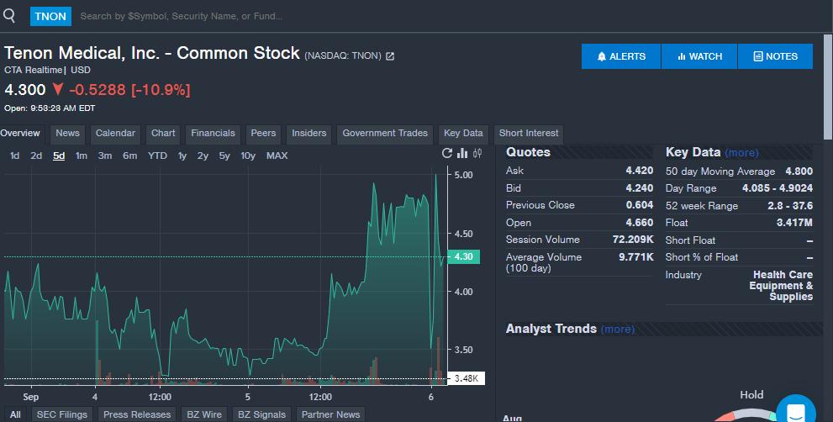Click Session Volume value 72.209K
Image resolution: width=833 pixels, height=422 pixels.
click(x=633, y=240)
